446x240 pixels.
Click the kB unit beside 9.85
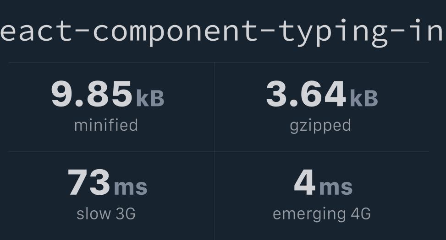[x=150, y=98]
